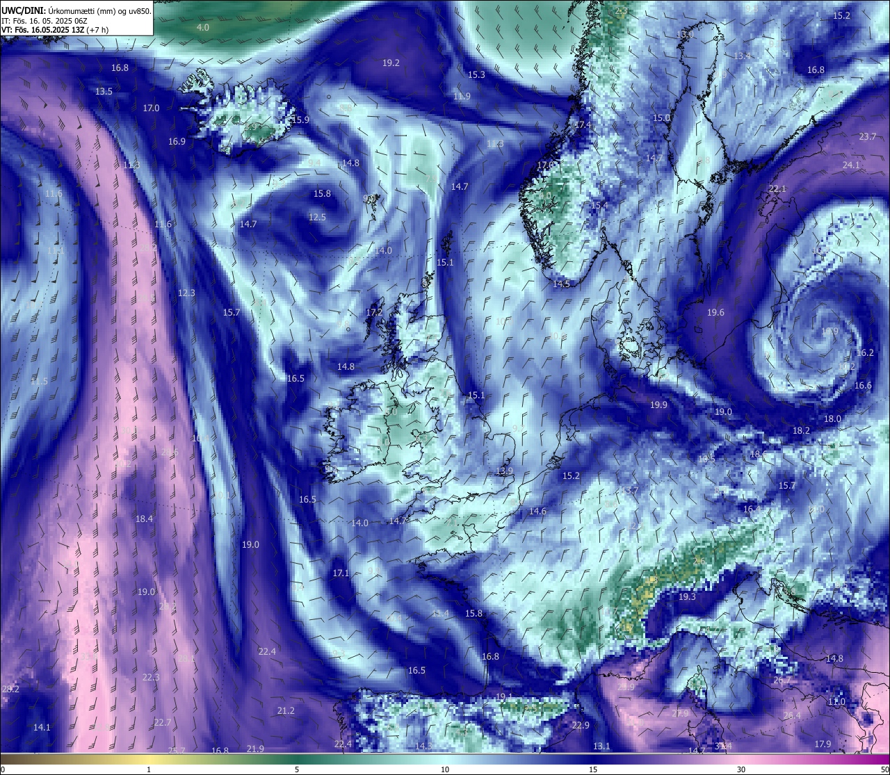The image size is (890, 775).
Task: Click the 19.9 value on the map
Action: coord(658,405)
